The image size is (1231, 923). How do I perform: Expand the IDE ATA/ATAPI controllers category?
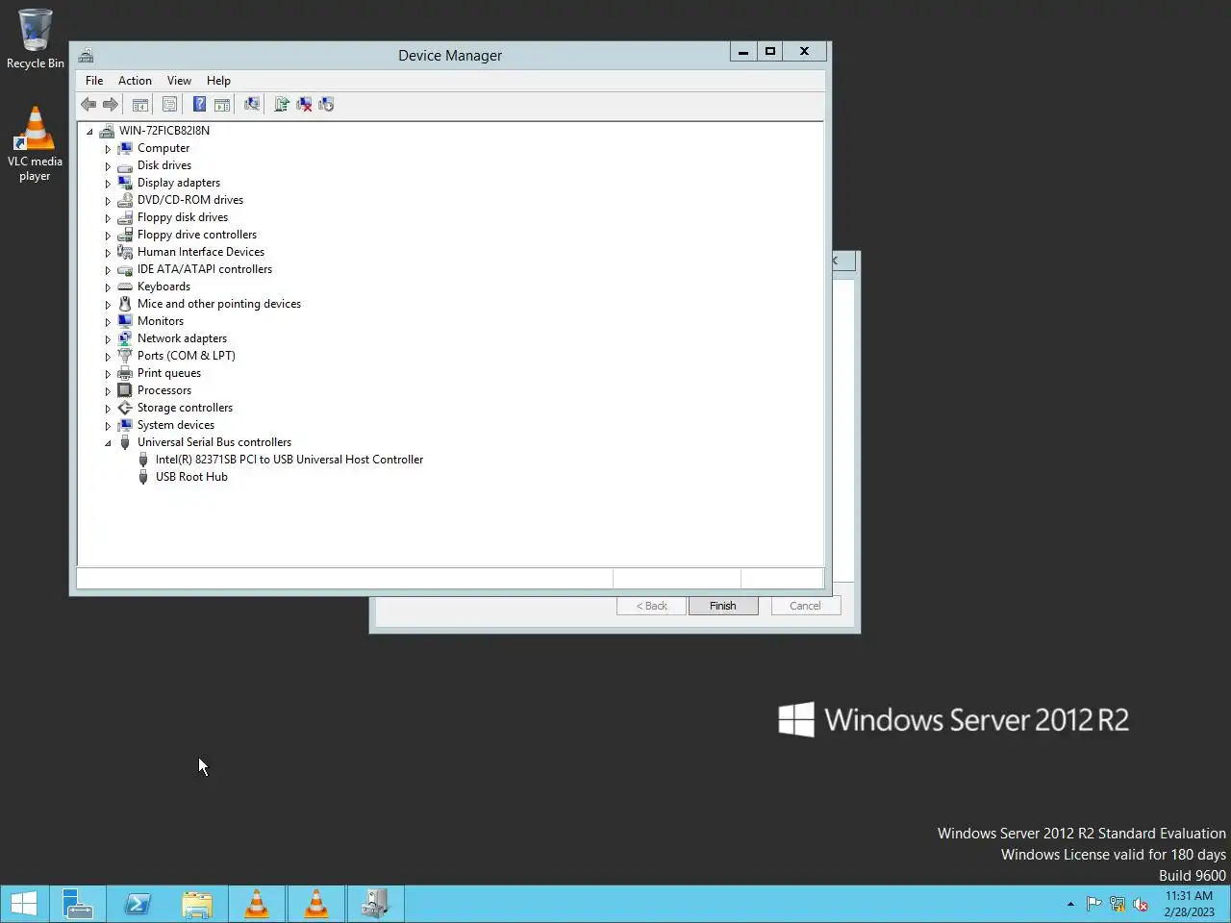coord(108,270)
